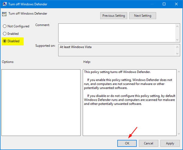Apply the policy changes

(170, 143)
